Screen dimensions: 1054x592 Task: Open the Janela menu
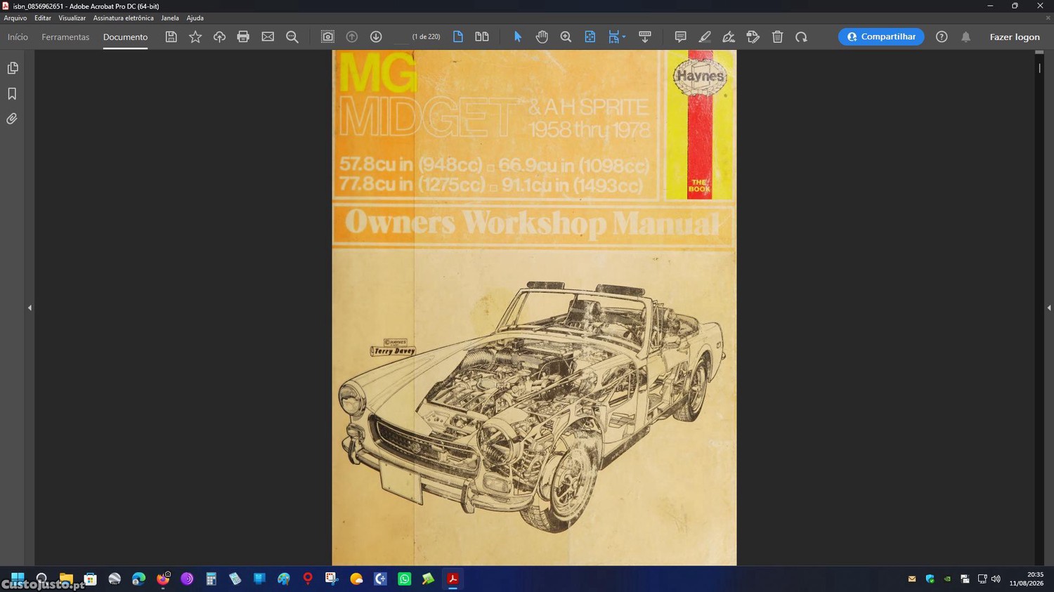(x=170, y=18)
